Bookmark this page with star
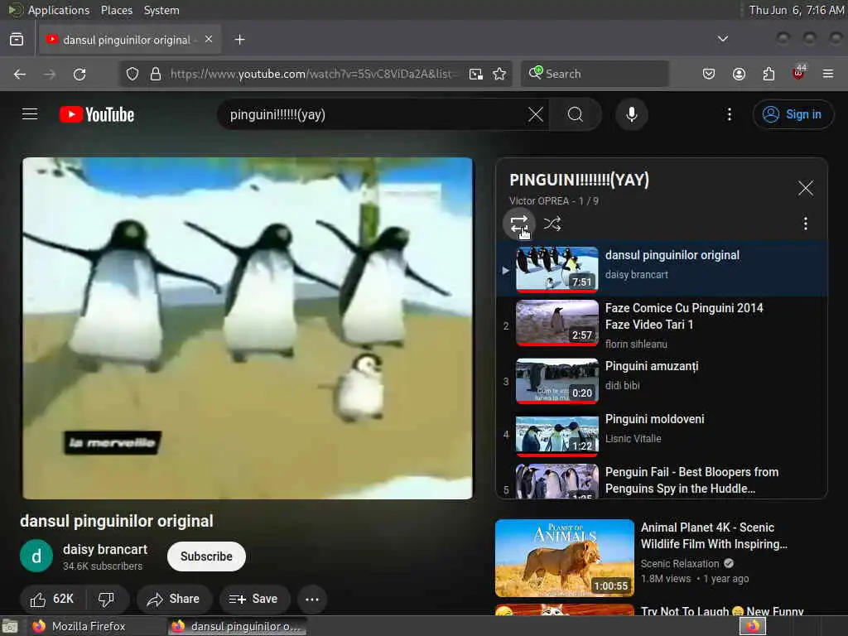 coord(499,74)
